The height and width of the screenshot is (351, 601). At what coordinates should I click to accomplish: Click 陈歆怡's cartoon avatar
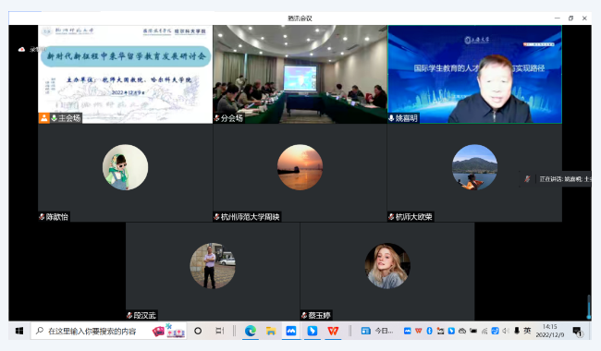[126, 167]
